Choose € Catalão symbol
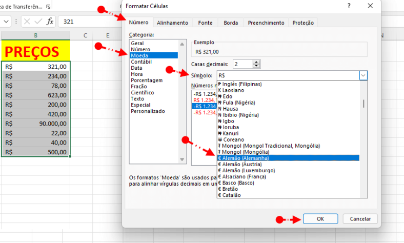Screen dimensions: 404x243 click(x=288, y=195)
